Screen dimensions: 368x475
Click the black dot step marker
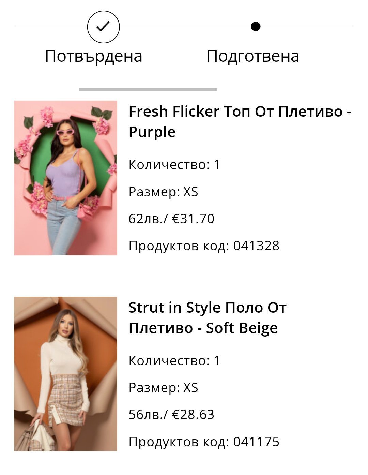point(256,26)
